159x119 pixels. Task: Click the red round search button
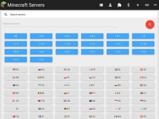pos(150,25)
